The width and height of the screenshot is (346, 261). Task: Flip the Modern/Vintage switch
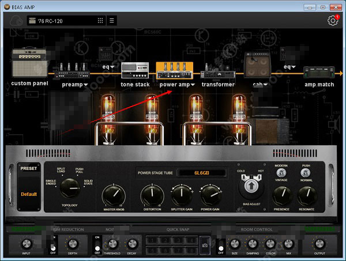point(281,173)
